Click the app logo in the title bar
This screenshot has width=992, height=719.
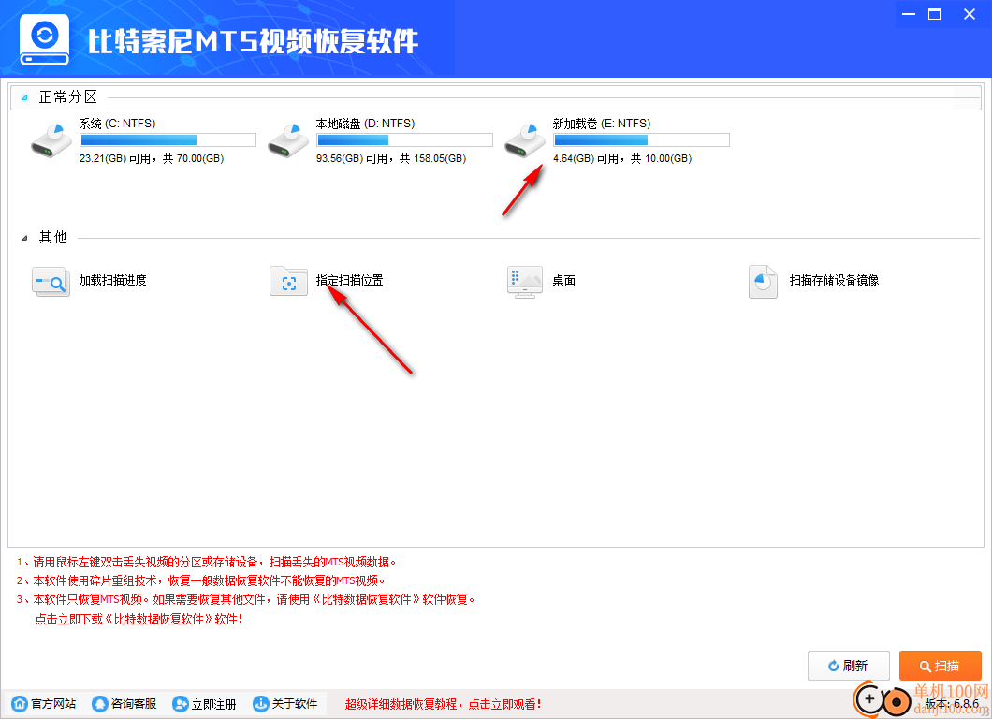(x=44, y=40)
